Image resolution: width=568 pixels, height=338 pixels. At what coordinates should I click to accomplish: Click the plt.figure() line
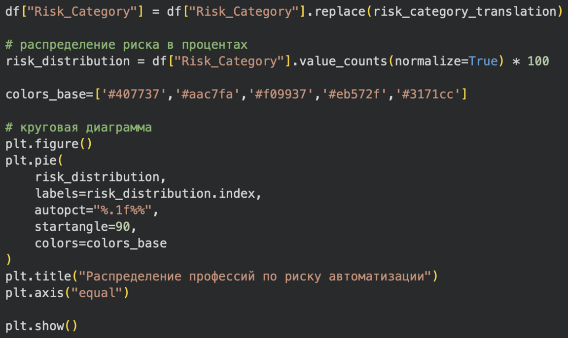coord(49,144)
